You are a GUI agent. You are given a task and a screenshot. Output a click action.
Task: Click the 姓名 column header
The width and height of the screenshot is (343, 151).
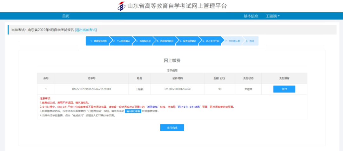[139, 79]
